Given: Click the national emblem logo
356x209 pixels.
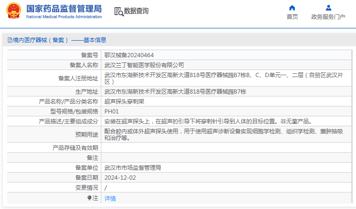Looking at the screenshot, I should click(x=13, y=10).
